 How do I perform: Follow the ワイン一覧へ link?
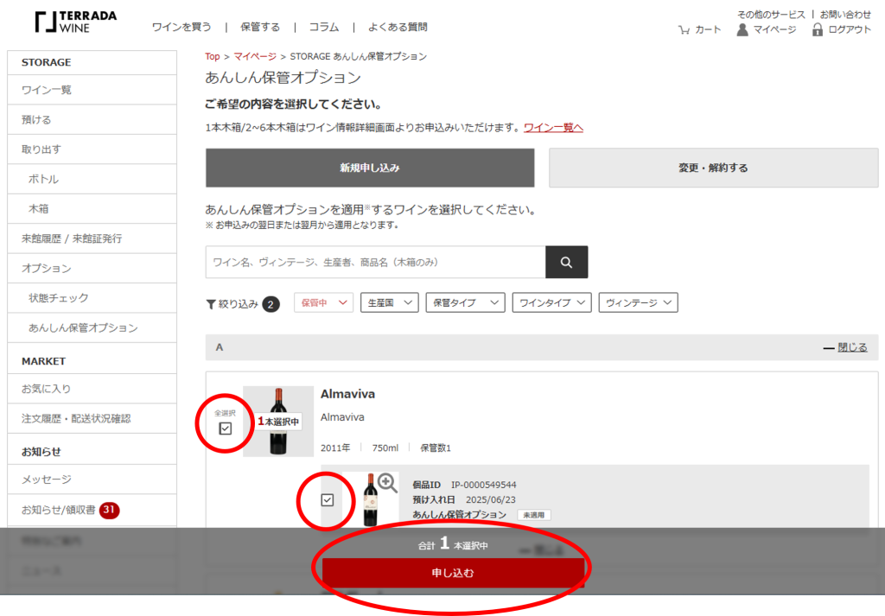(x=553, y=128)
